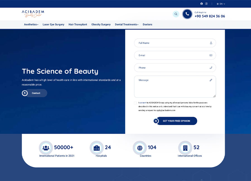Open Obesity Surgery menu item
The image size is (251, 181).
(101, 25)
